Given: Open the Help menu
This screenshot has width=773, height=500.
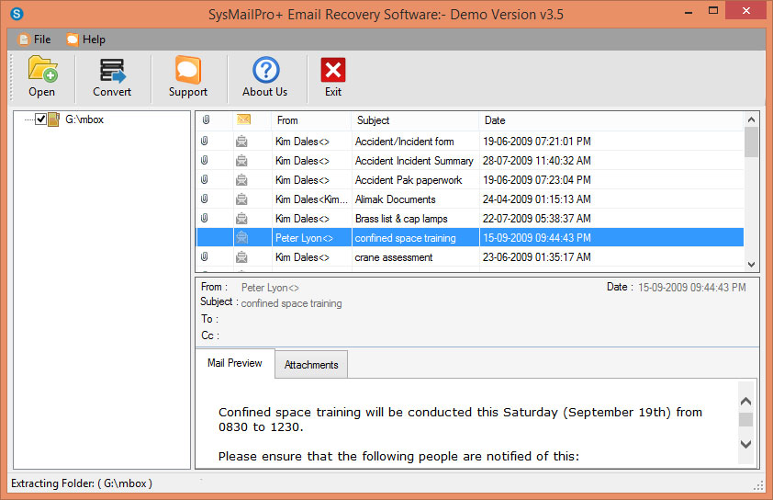Looking at the screenshot, I should coord(86,40).
